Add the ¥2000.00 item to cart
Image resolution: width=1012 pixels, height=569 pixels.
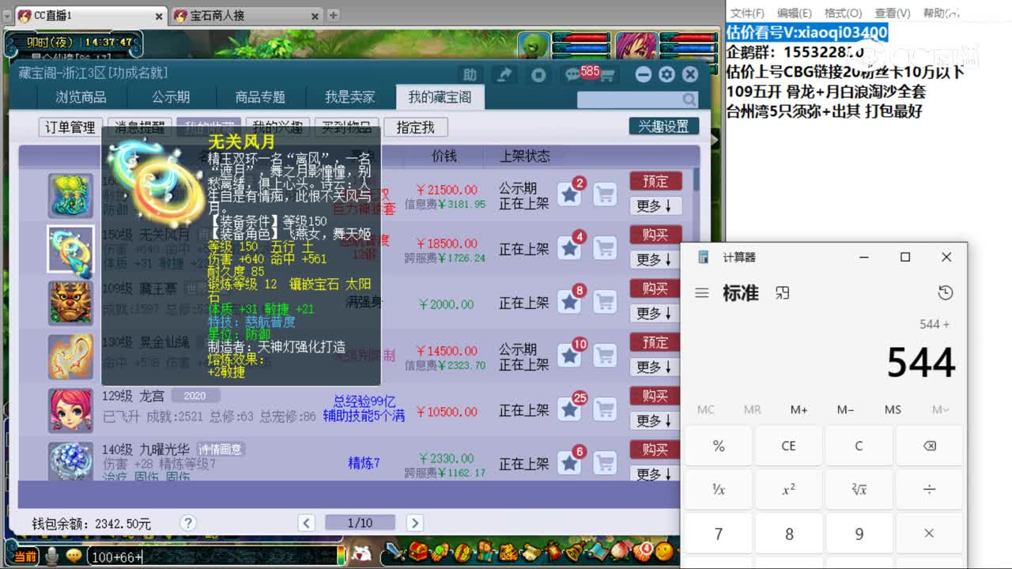605,302
